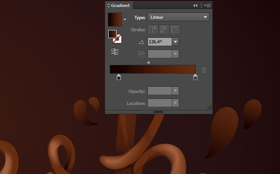The height and width of the screenshot is (174, 280).
Task: Click the aspect ratio input field
Action: pyautogui.click(x=160, y=54)
